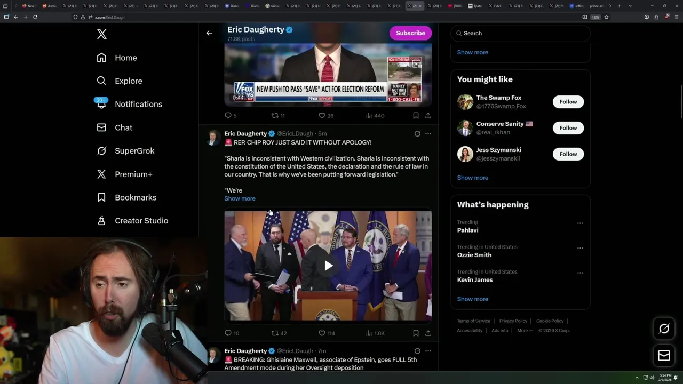Like the Fox News post (26 likes)

pyautogui.click(x=326, y=115)
